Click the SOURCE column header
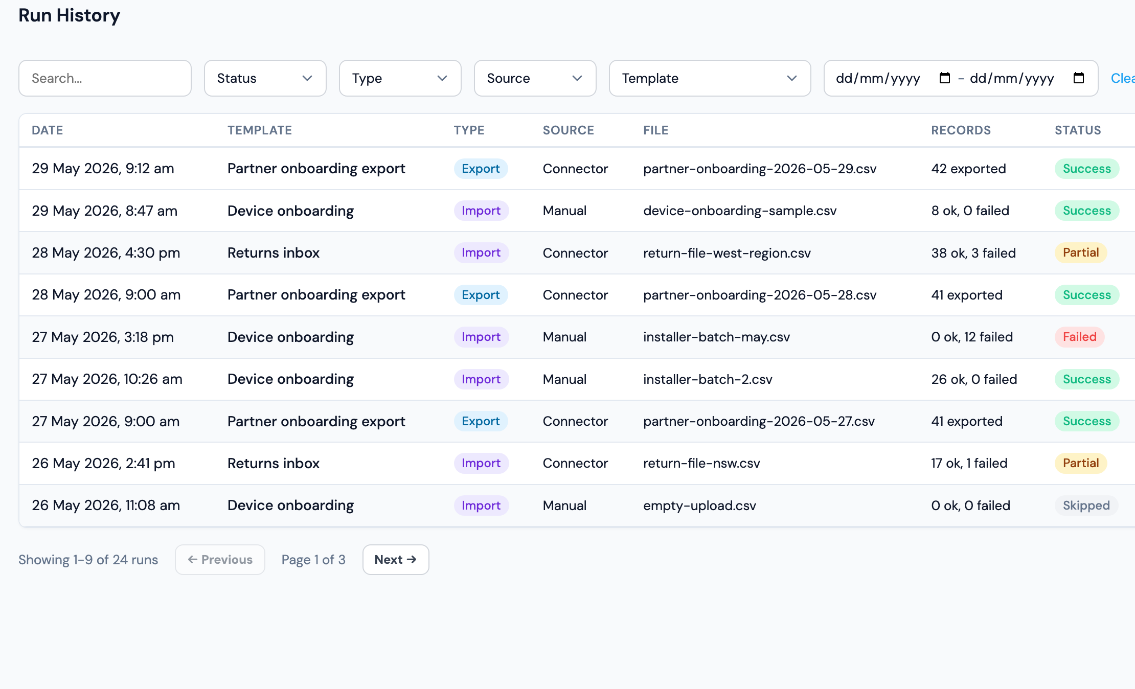 tap(569, 130)
